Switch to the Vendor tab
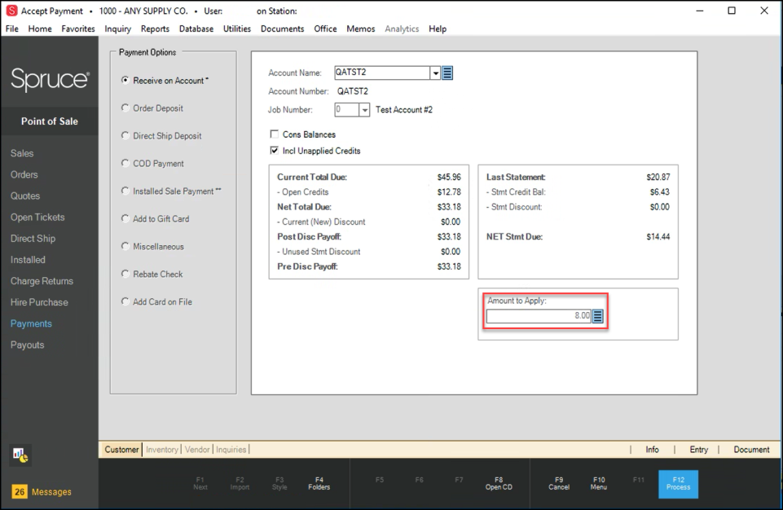The image size is (783, 510). click(x=197, y=450)
